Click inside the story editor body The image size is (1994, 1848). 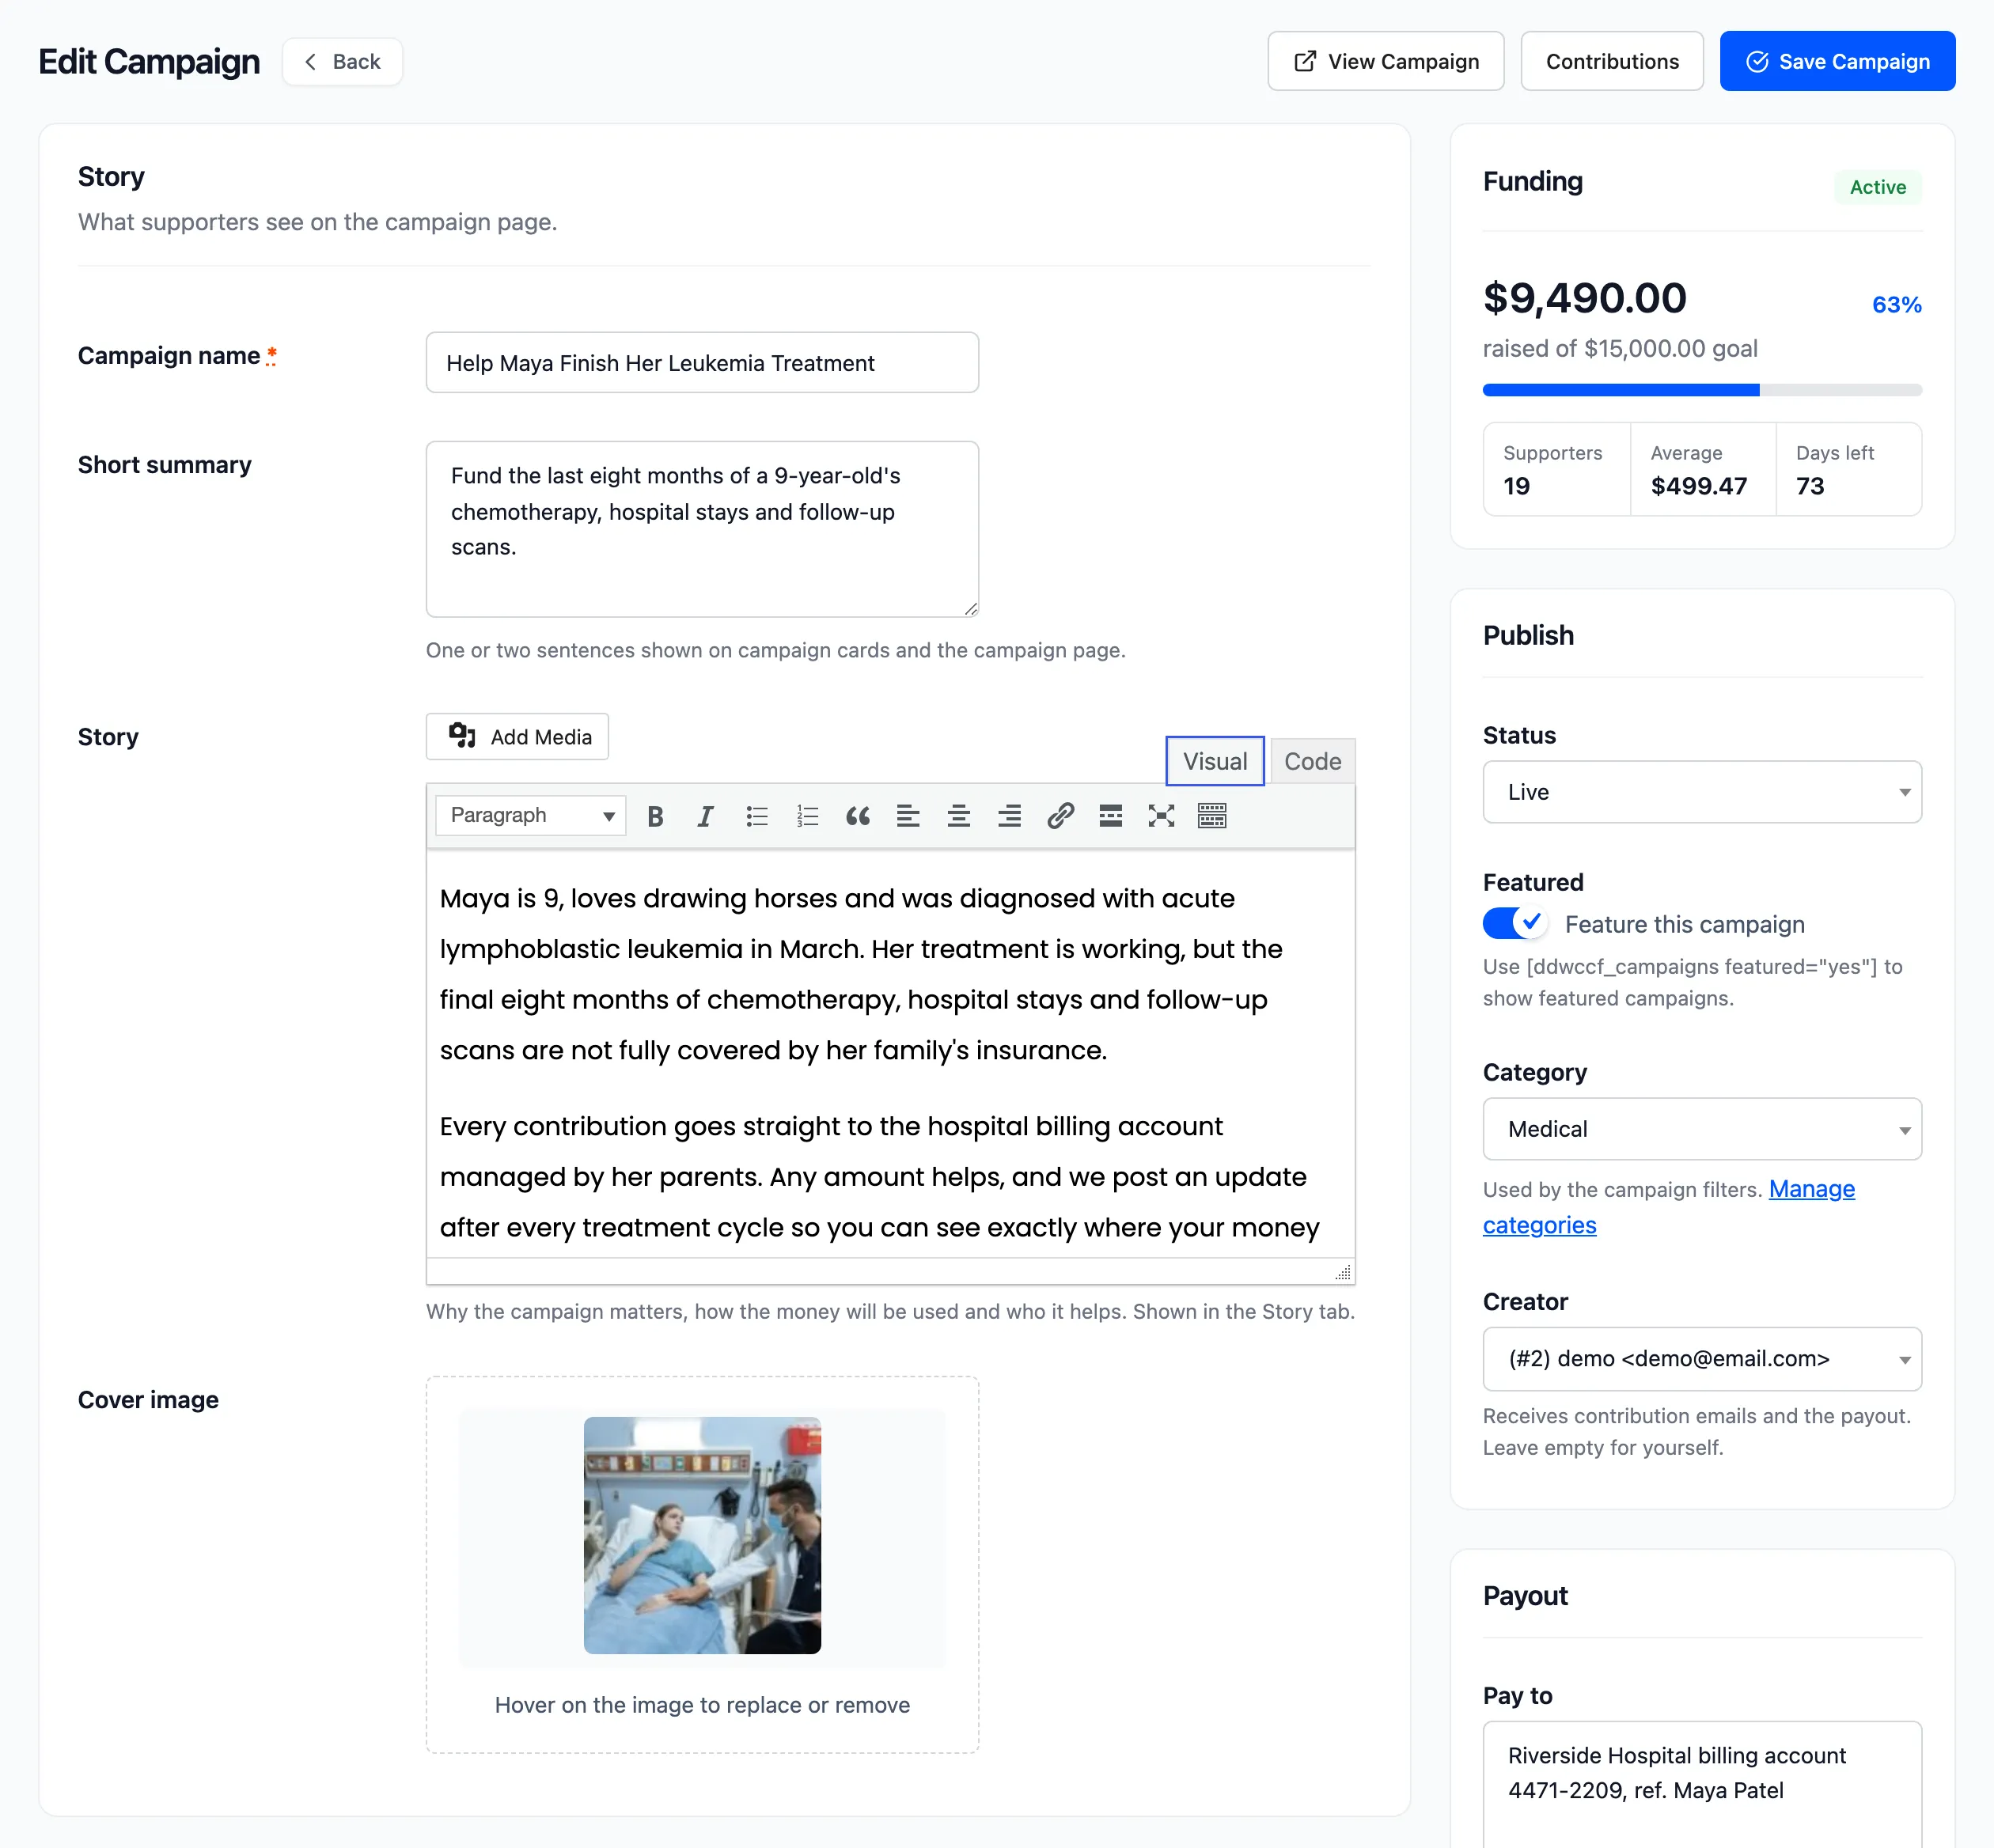pos(890,1055)
